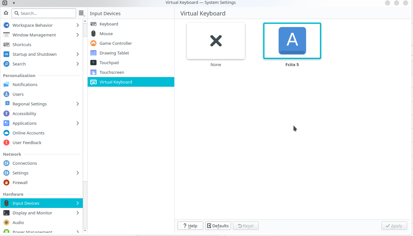Screen dimensions: 413x236
Task: Click the Help button
Action: (x=190, y=226)
